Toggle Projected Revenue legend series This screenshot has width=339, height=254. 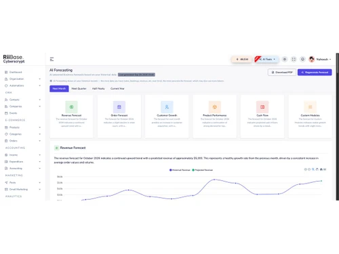point(203,170)
